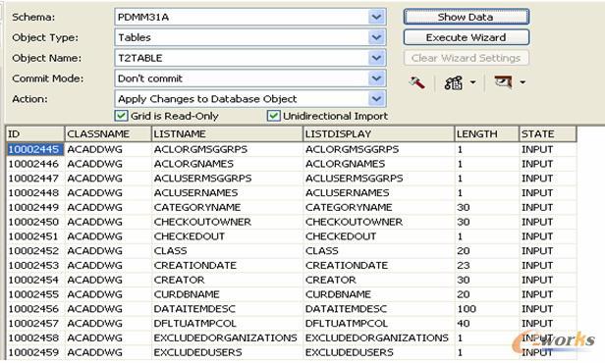605x363 pixels.
Task: Click the CLASSNAME column header
Action: (108, 133)
